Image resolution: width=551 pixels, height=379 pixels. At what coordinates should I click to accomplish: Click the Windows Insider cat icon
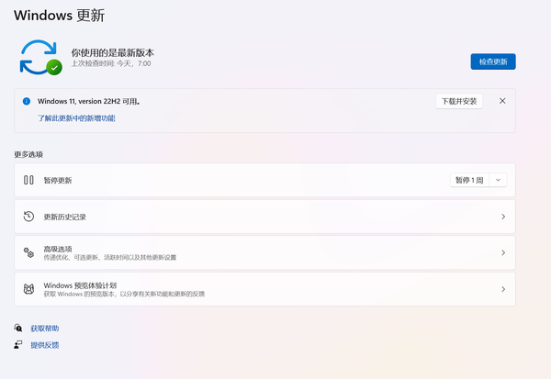pos(28,289)
